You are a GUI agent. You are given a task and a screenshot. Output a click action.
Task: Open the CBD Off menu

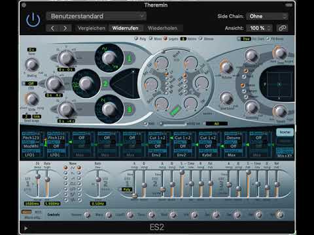[x=31, y=84]
